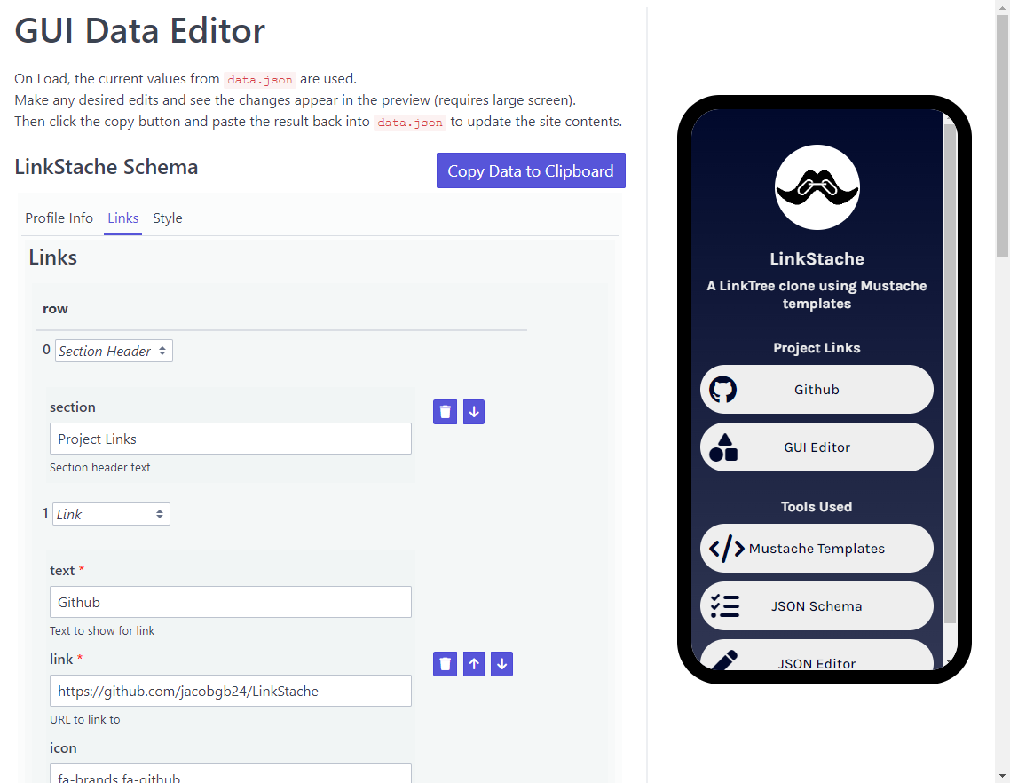Image resolution: width=1010 pixels, height=783 pixels.
Task: Click the LinkStache title in preview
Action: [817, 259]
